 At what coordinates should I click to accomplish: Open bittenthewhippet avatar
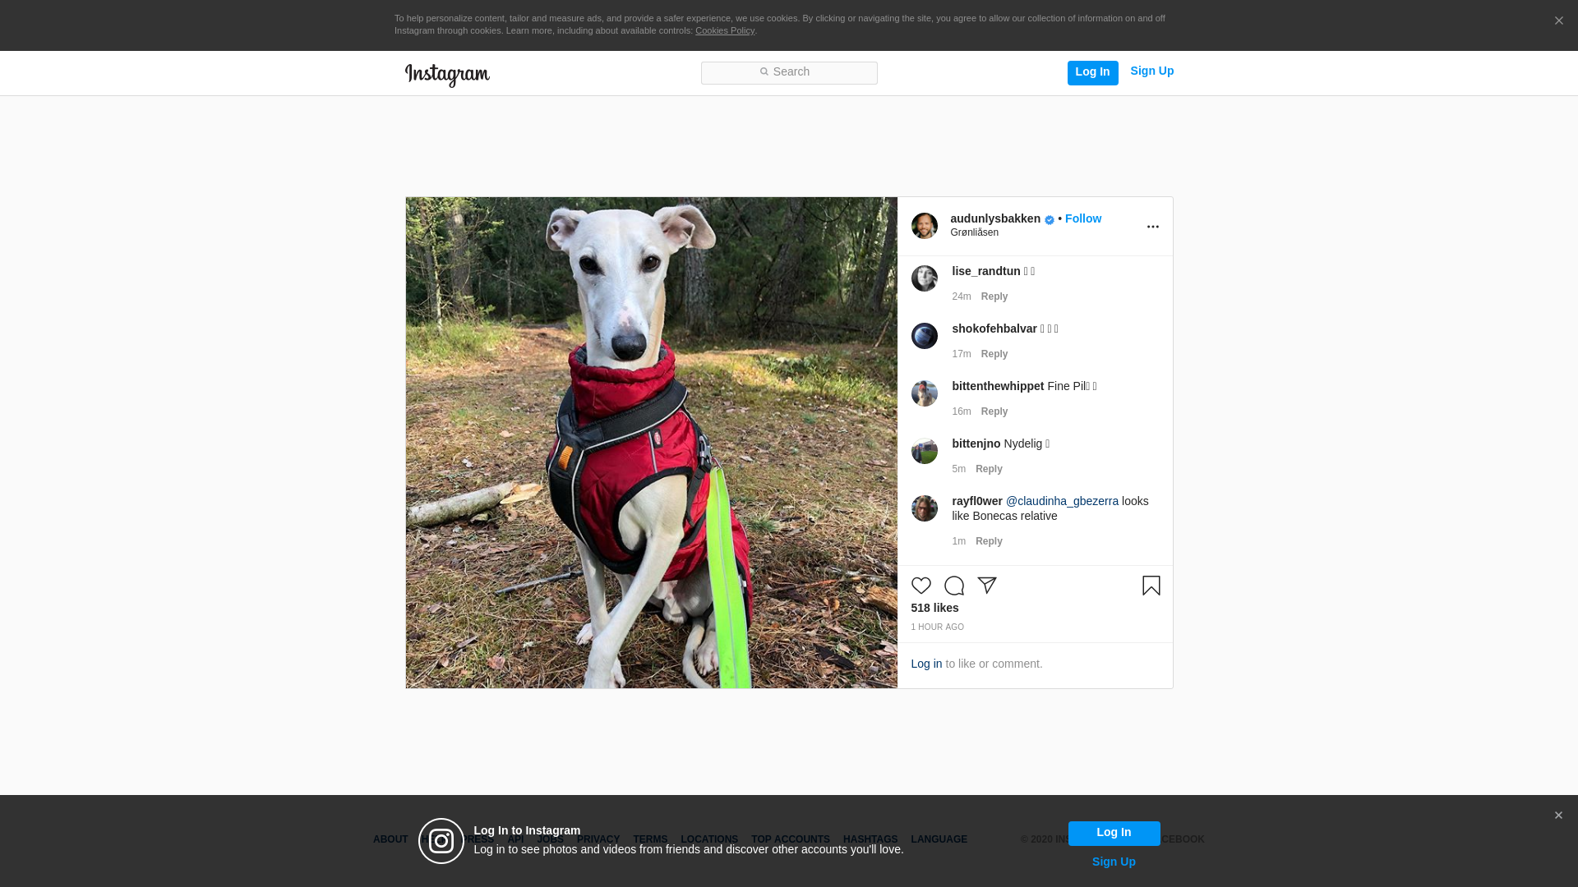pos(925,393)
